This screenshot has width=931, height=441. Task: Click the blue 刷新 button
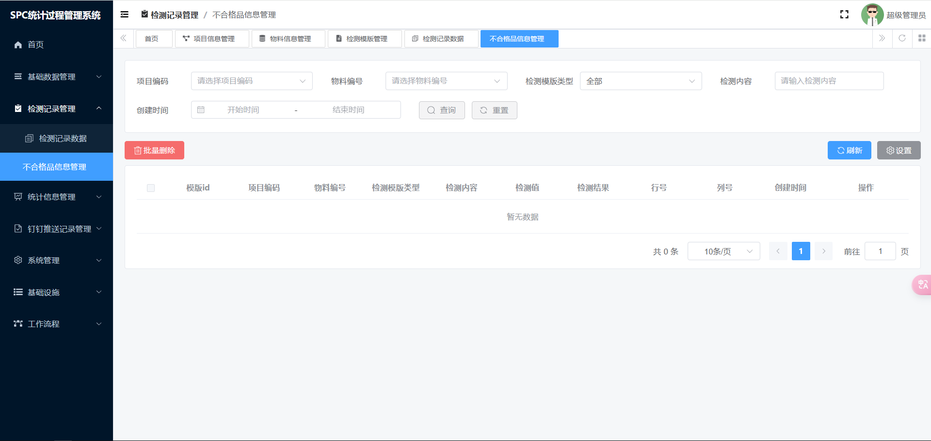(850, 150)
